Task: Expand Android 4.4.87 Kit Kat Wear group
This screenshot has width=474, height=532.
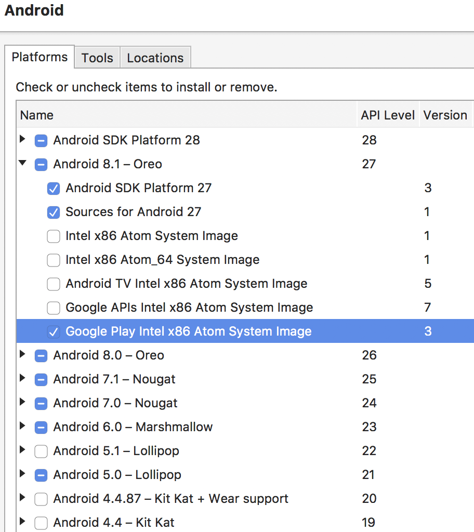Action: point(22,497)
